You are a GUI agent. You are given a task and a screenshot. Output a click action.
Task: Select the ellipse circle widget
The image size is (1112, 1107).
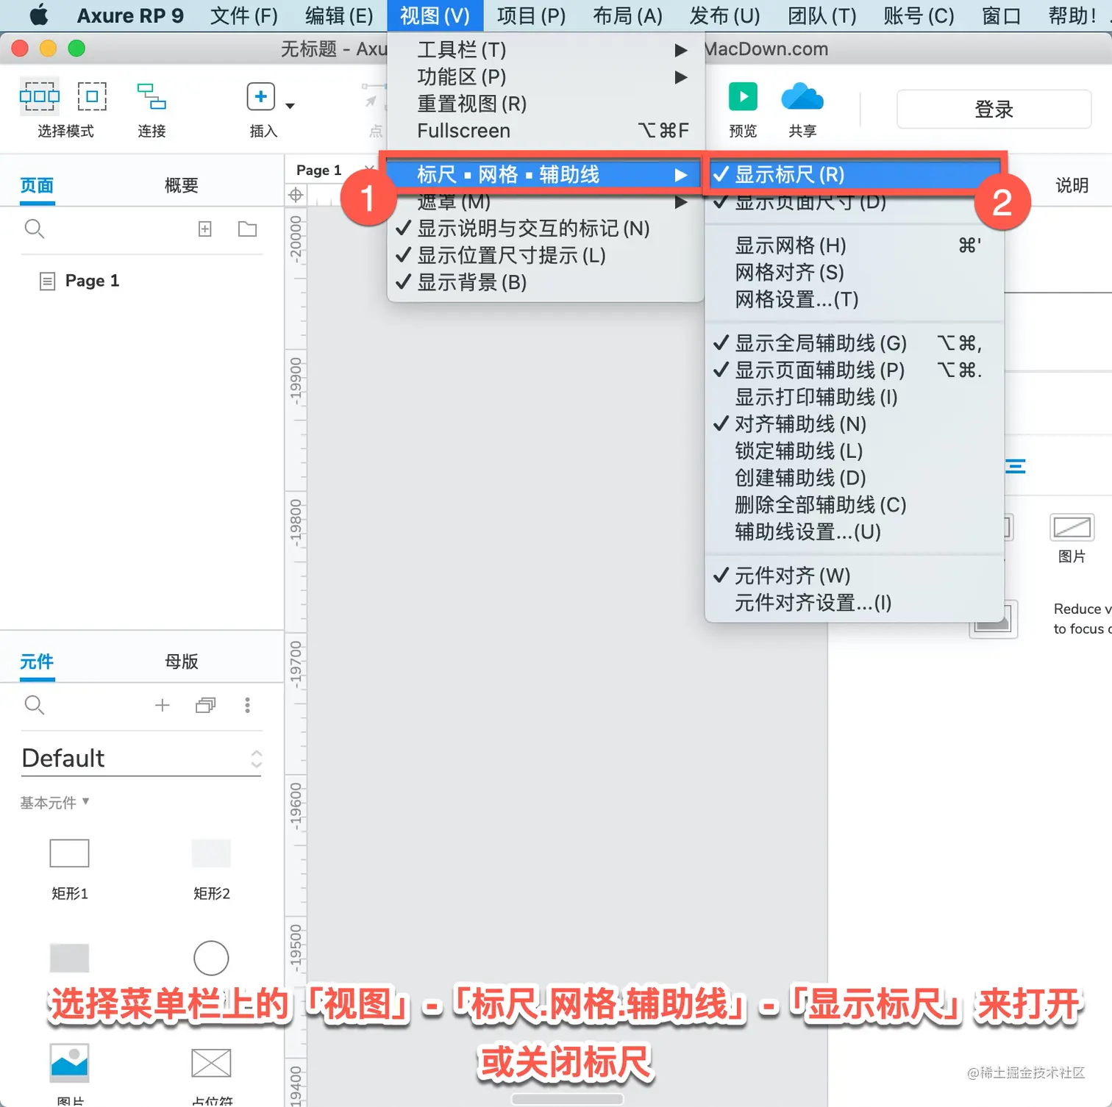click(211, 958)
